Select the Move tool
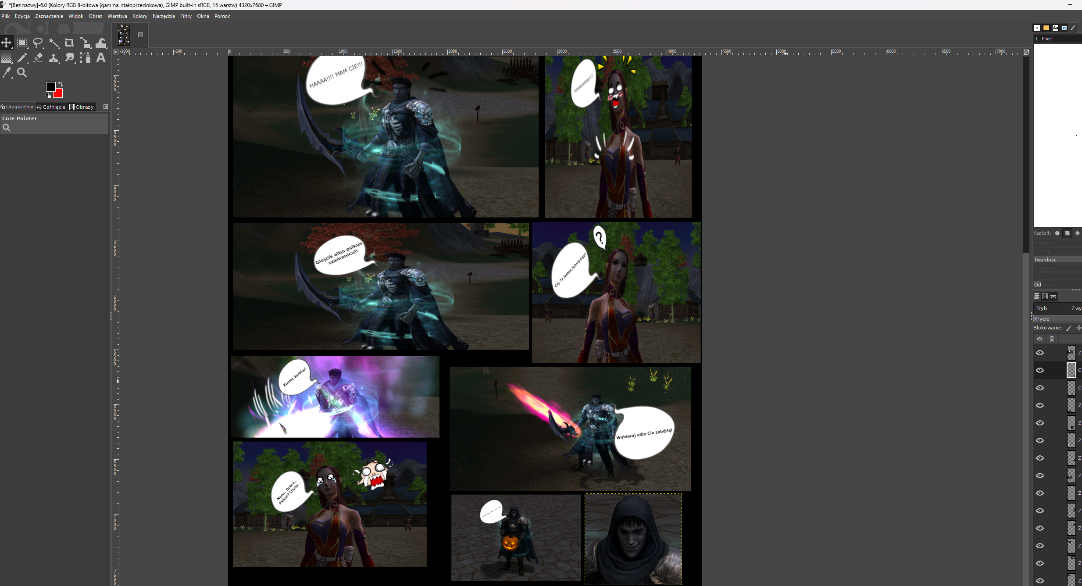The image size is (1082, 586). point(7,43)
